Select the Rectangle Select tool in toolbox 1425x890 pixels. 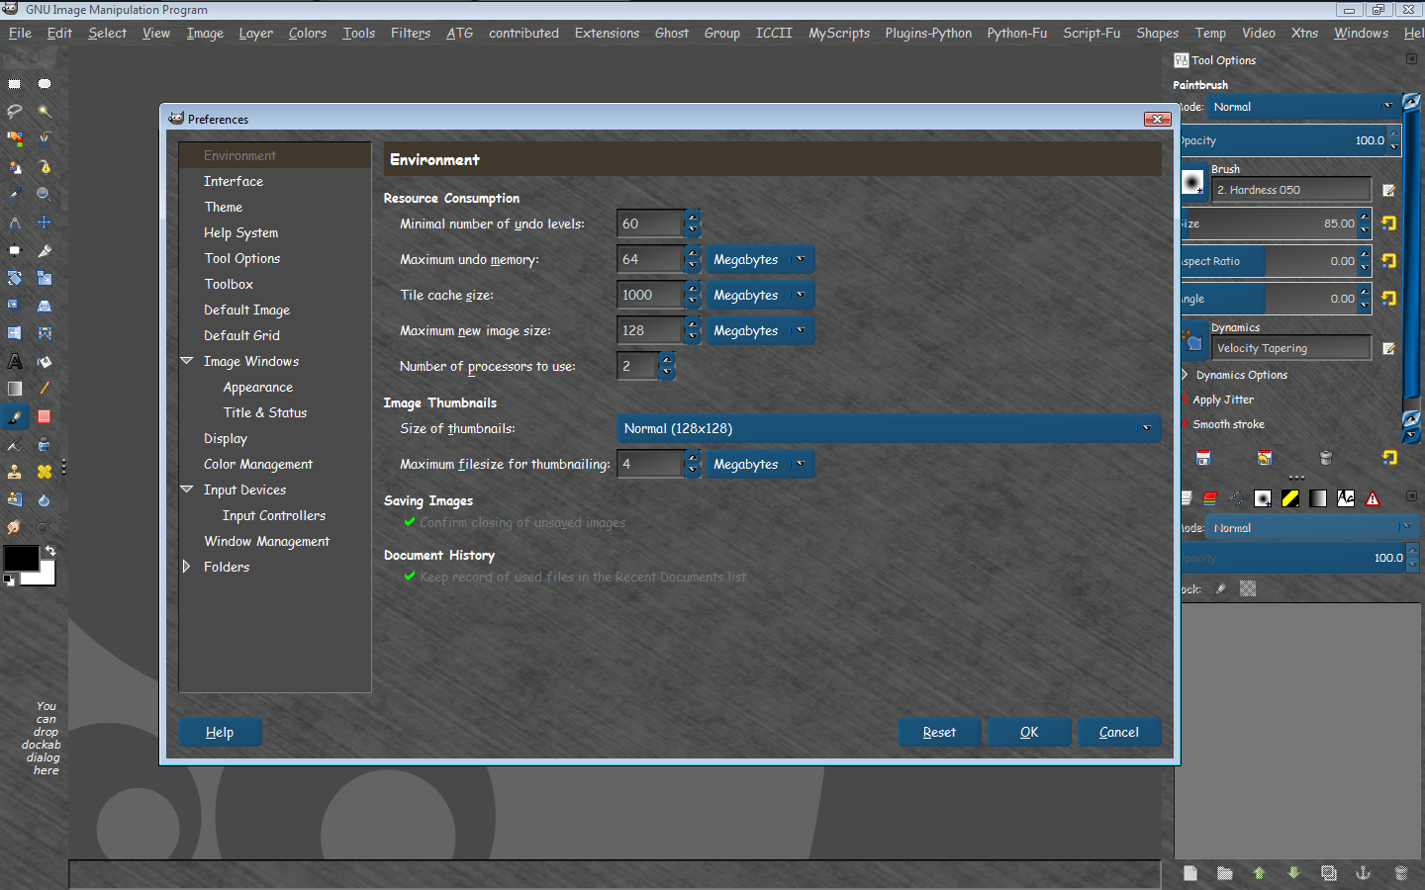point(15,84)
